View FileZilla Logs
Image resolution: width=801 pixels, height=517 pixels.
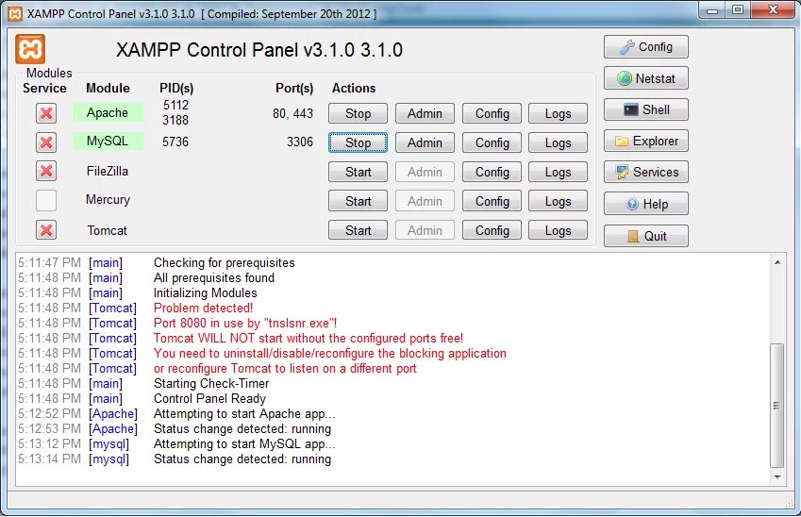558,172
